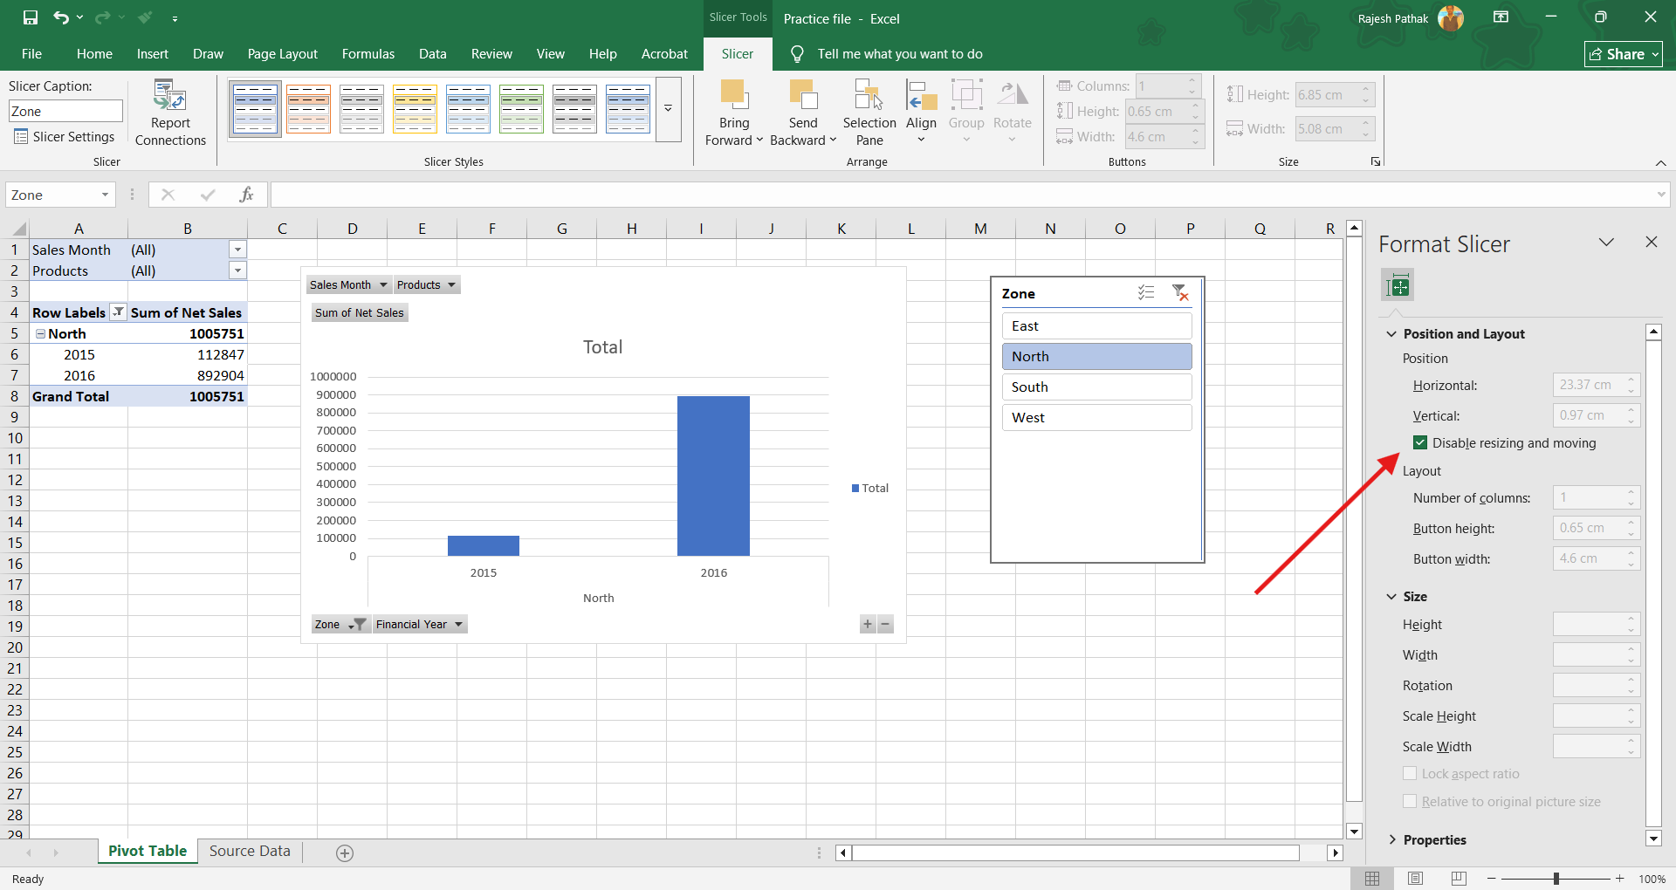Click the Financial Year chart field button
Screen dimensions: 1676x890
pyautogui.click(x=419, y=625)
